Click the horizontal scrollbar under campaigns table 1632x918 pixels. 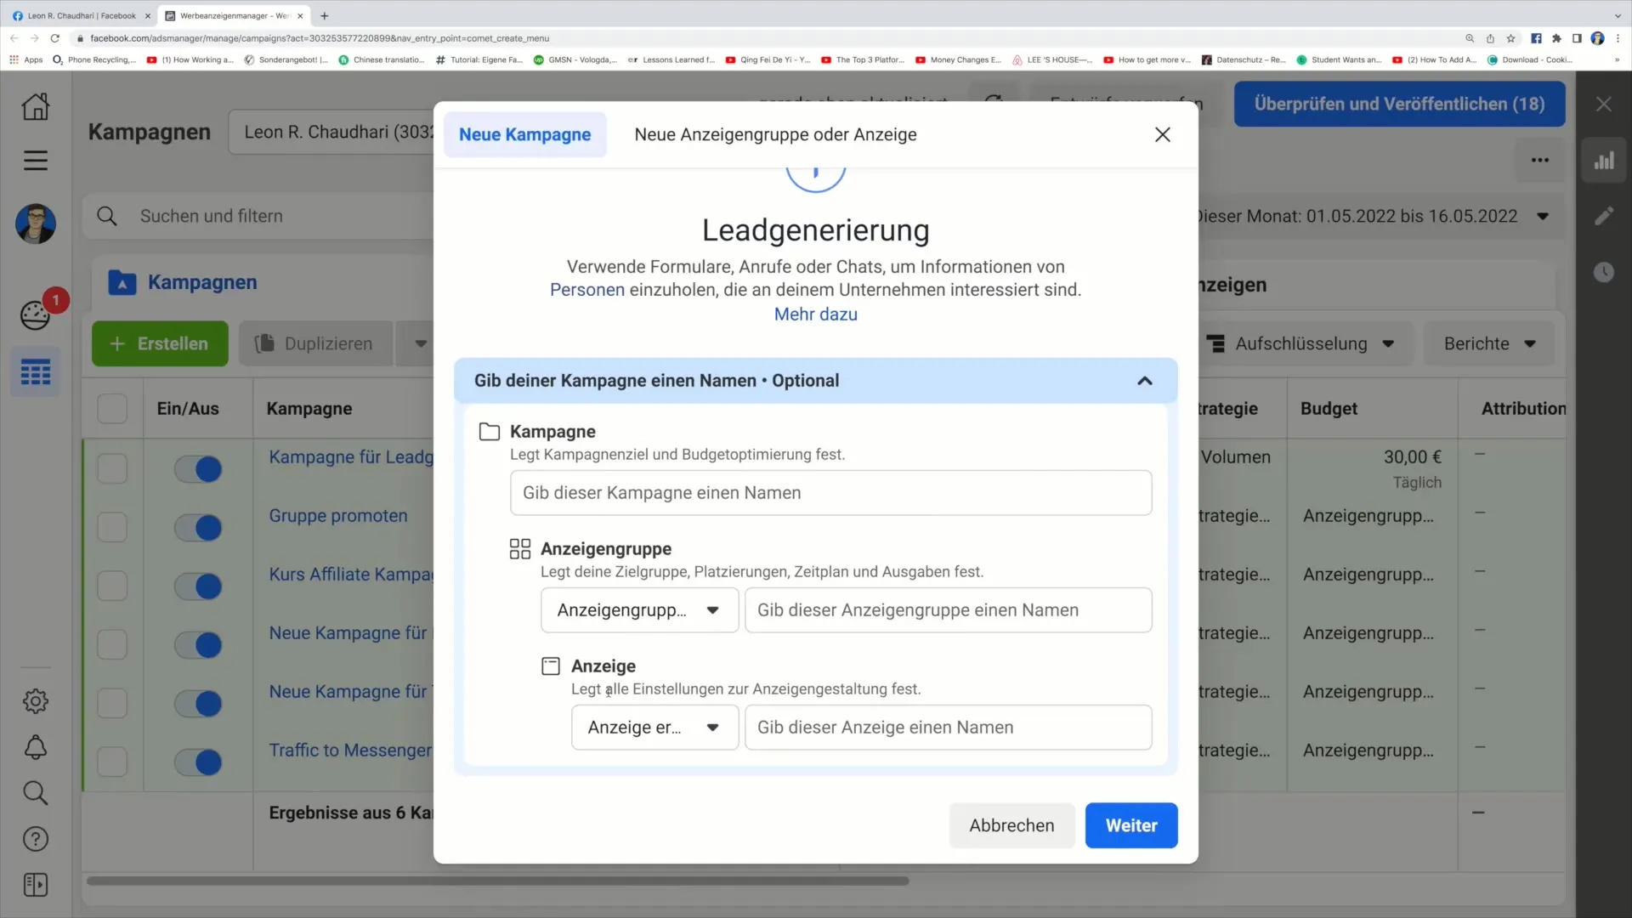click(498, 881)
